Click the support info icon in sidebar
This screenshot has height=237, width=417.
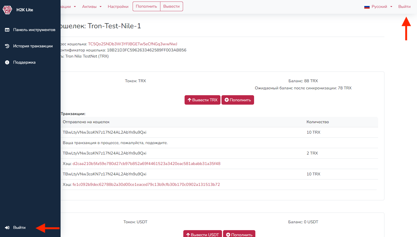tap(7, 62)
